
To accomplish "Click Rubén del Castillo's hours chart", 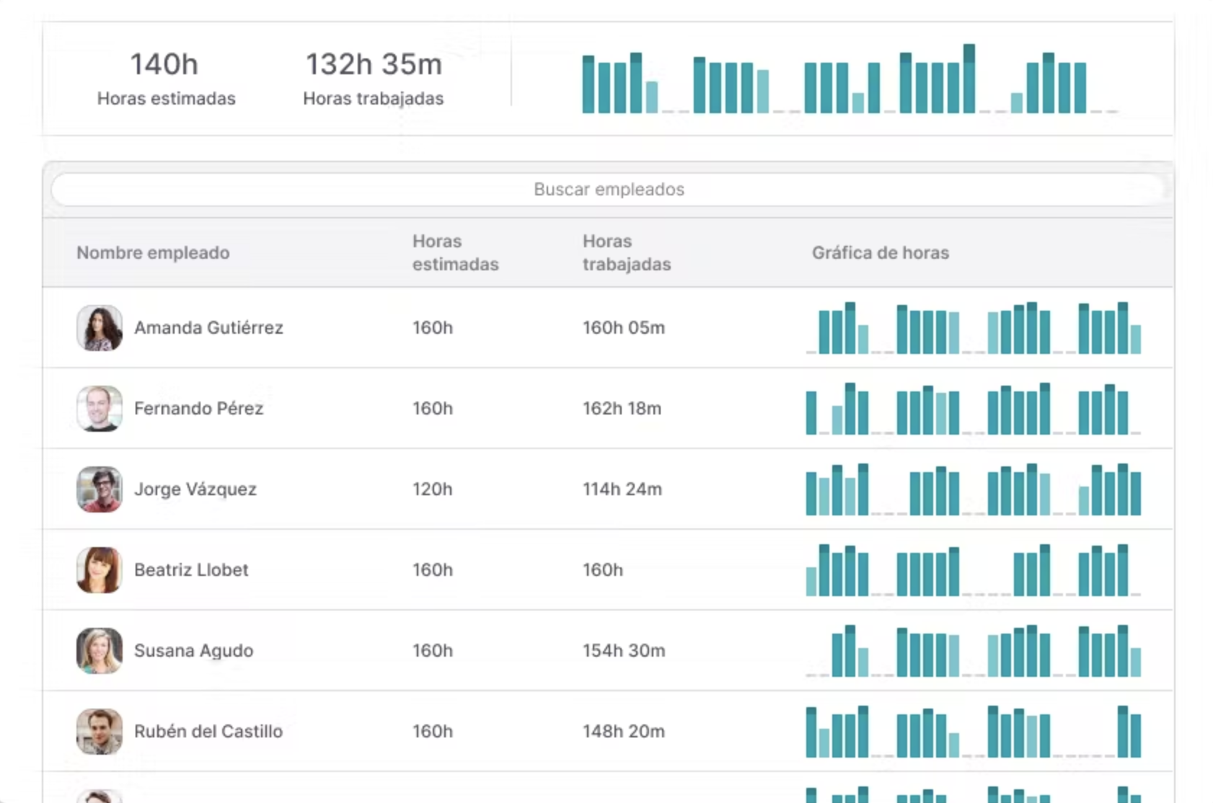I will (973, 732).
